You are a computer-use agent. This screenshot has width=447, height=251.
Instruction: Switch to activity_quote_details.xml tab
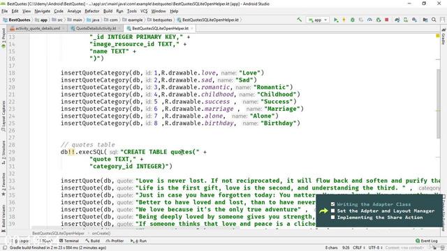pyautogui.click(x=37, y=29)
